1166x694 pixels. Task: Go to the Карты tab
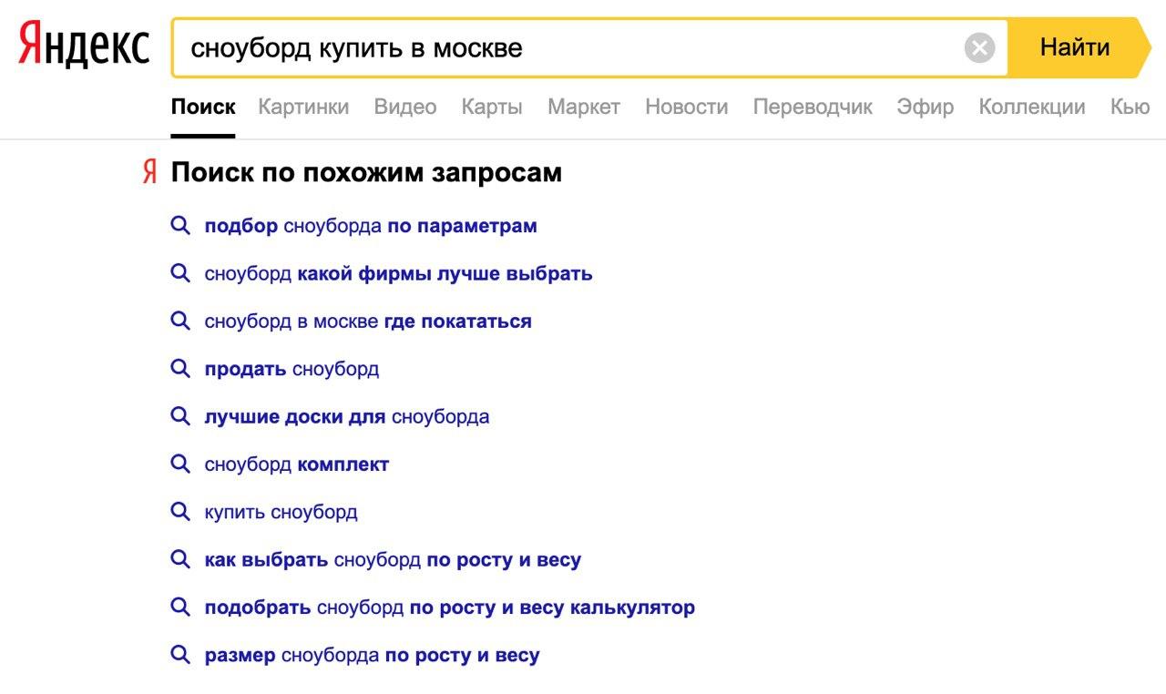pos(492,107)
